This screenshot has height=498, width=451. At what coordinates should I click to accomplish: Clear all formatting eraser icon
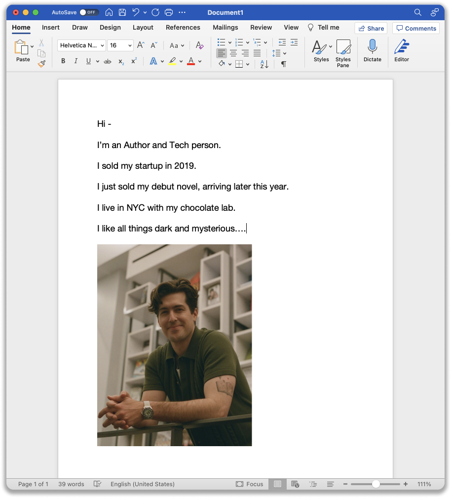pyautogui.click(x=199, y=45)
